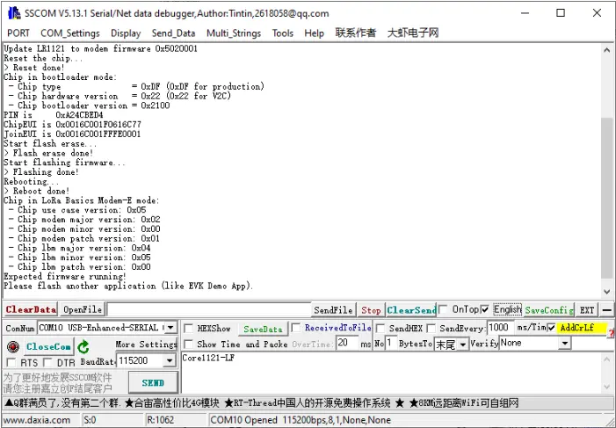Image resolution: width=616 pixels, height=428 pixels.
Task: Click the red record indicator icon
Action: coord(12,346)
